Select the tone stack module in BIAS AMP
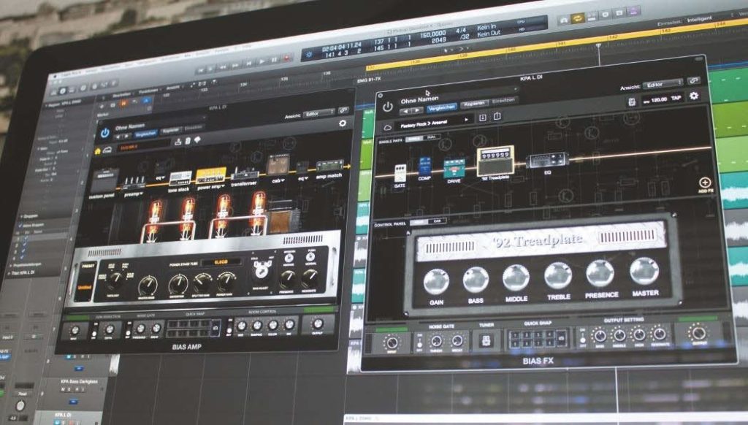The height and width of the screenshot is (425, 748). pos(180,180)
